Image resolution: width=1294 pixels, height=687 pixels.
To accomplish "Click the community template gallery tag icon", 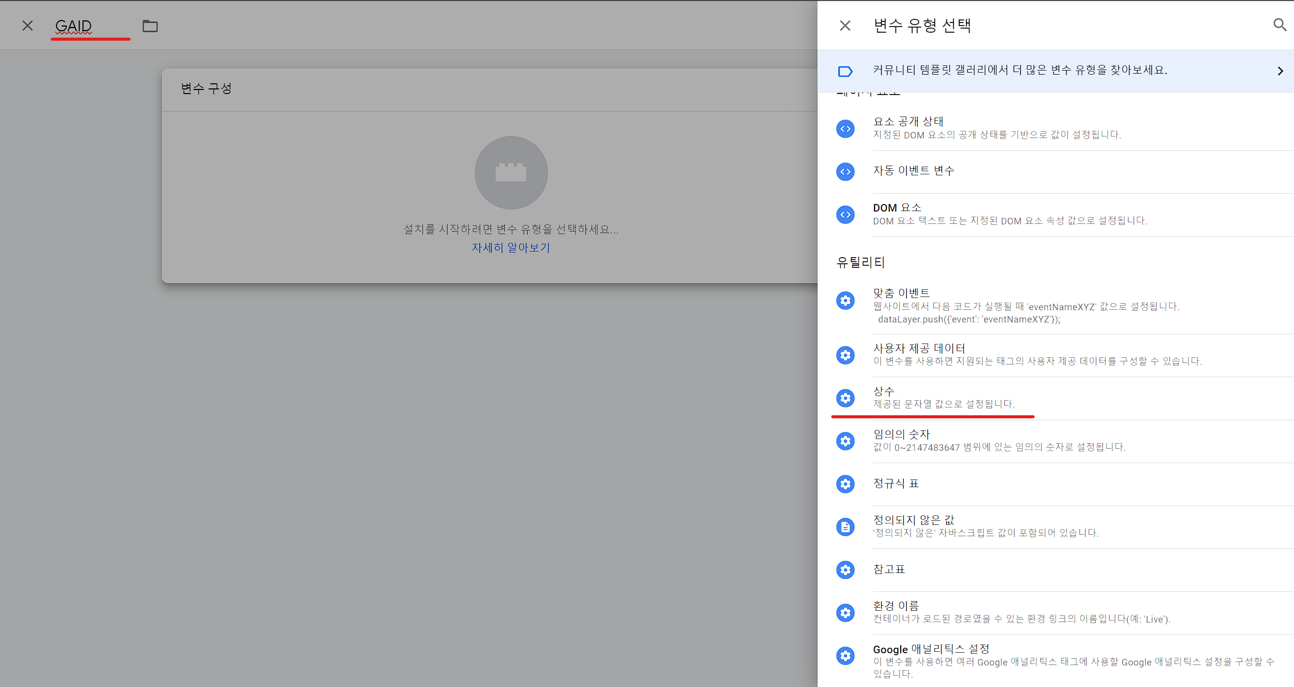I will pos(845,72).
